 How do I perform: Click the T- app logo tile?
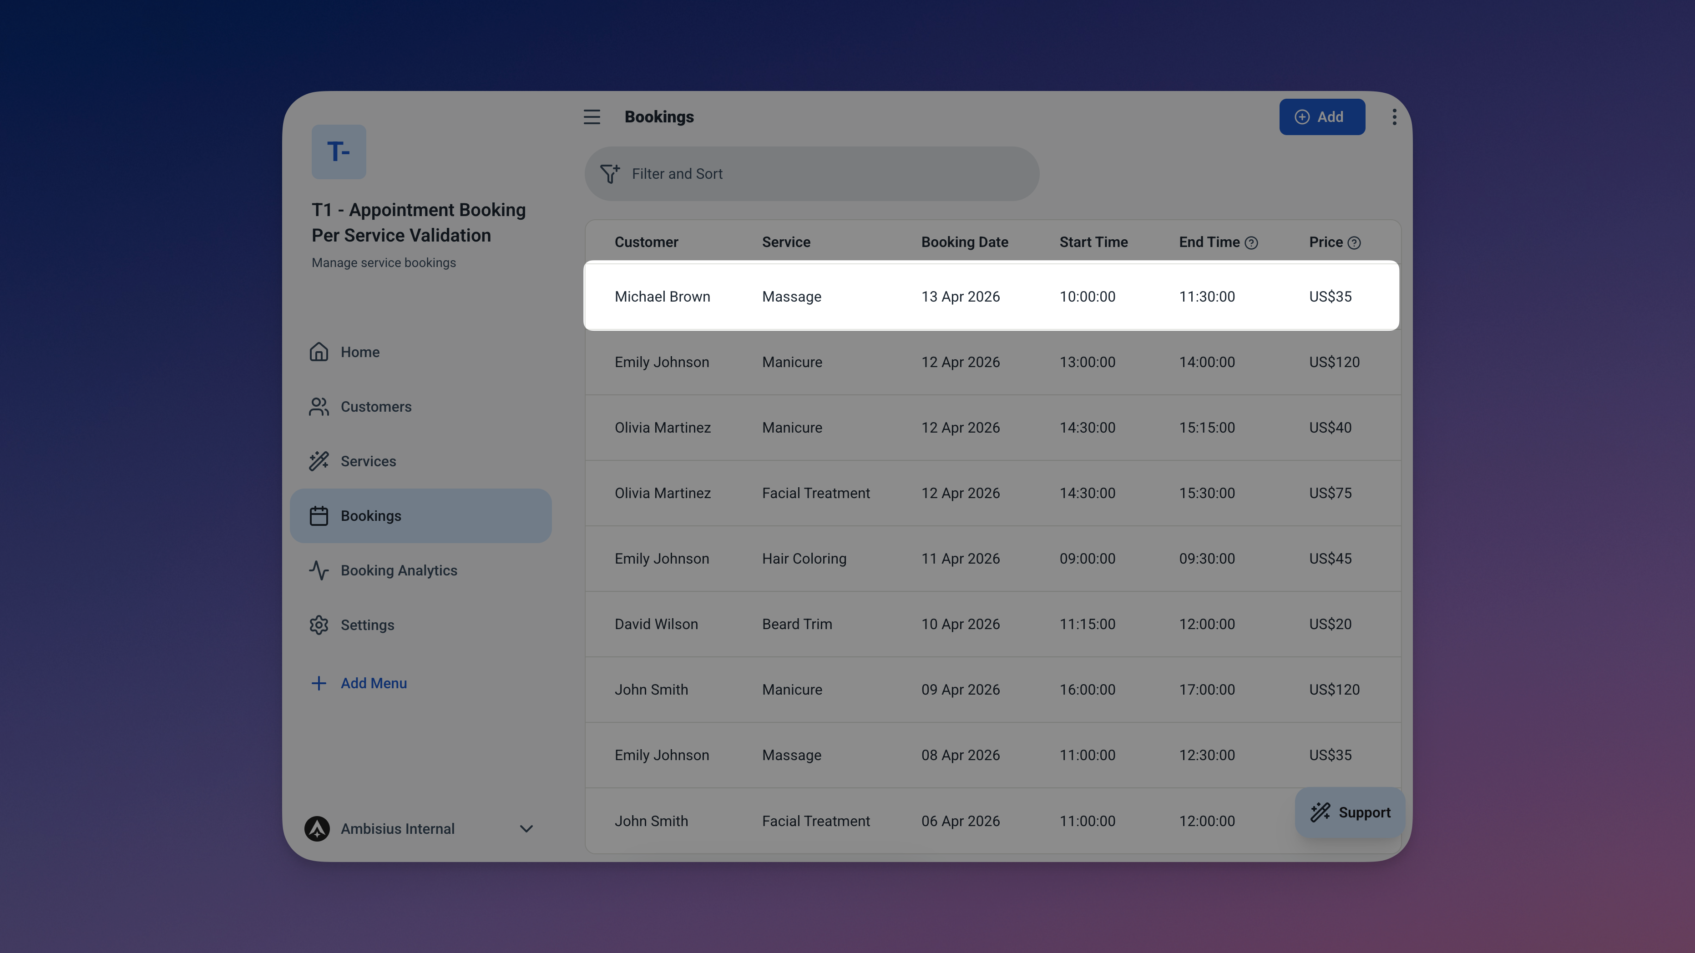click(x=338, y=152)
